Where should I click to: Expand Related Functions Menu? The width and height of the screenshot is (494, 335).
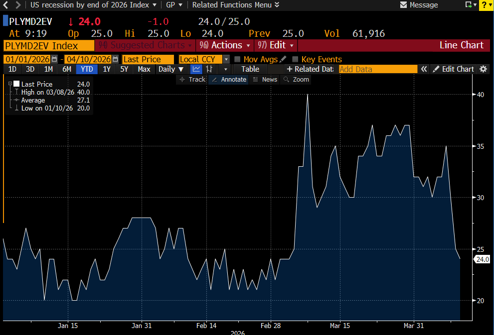[236, 4]
